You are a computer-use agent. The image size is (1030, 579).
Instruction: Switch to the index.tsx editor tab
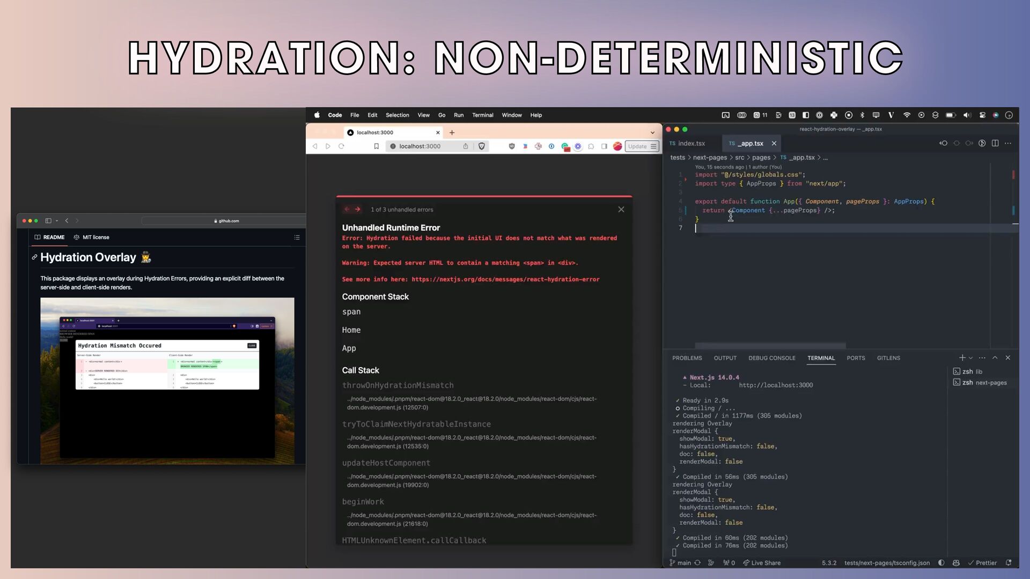click(691, 143)
